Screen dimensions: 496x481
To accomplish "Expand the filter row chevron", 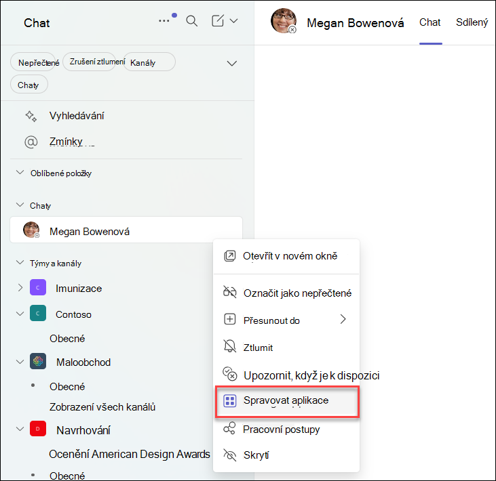I will click(x=232, y=64).
